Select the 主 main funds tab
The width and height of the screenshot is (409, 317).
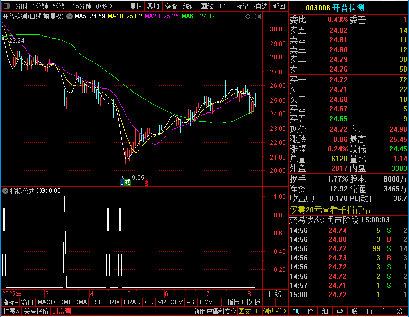point(384,311)
